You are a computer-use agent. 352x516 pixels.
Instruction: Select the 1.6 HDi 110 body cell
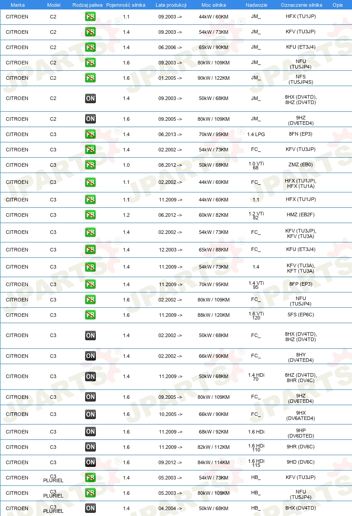point(256,448)
